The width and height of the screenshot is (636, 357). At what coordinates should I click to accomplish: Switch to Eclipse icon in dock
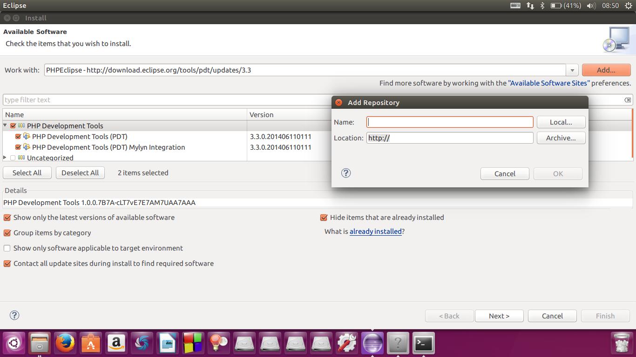[x=372, y=344]
